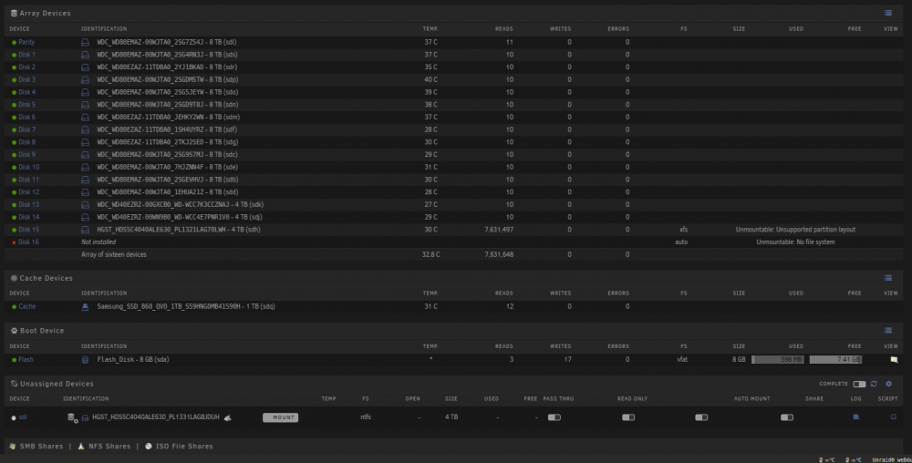
Task: Toggle reads/writes display in Array Devices header
Action: pos(888,13)
